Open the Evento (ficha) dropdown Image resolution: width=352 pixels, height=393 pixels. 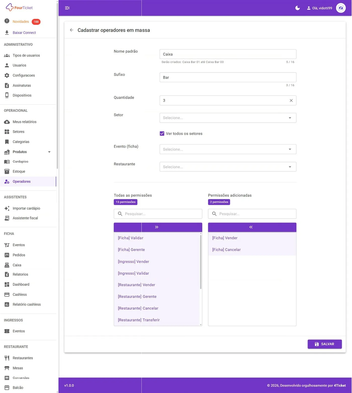click(228, 149)
